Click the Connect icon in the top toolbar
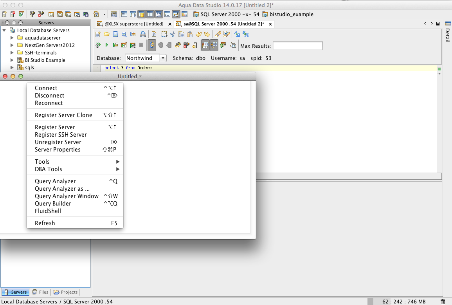 pos(32,14)
